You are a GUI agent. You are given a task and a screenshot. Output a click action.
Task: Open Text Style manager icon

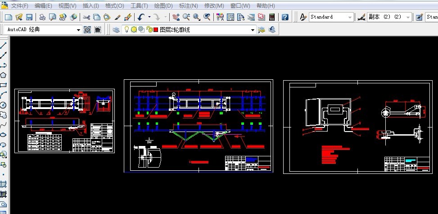pyautogui.click(x=303, y=17)
